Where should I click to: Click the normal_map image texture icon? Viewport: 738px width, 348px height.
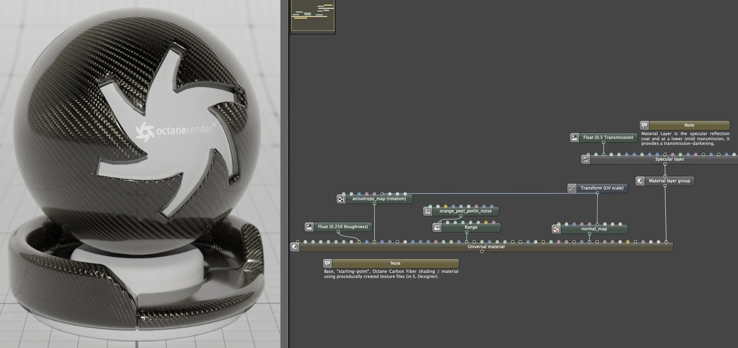[556, 229]
